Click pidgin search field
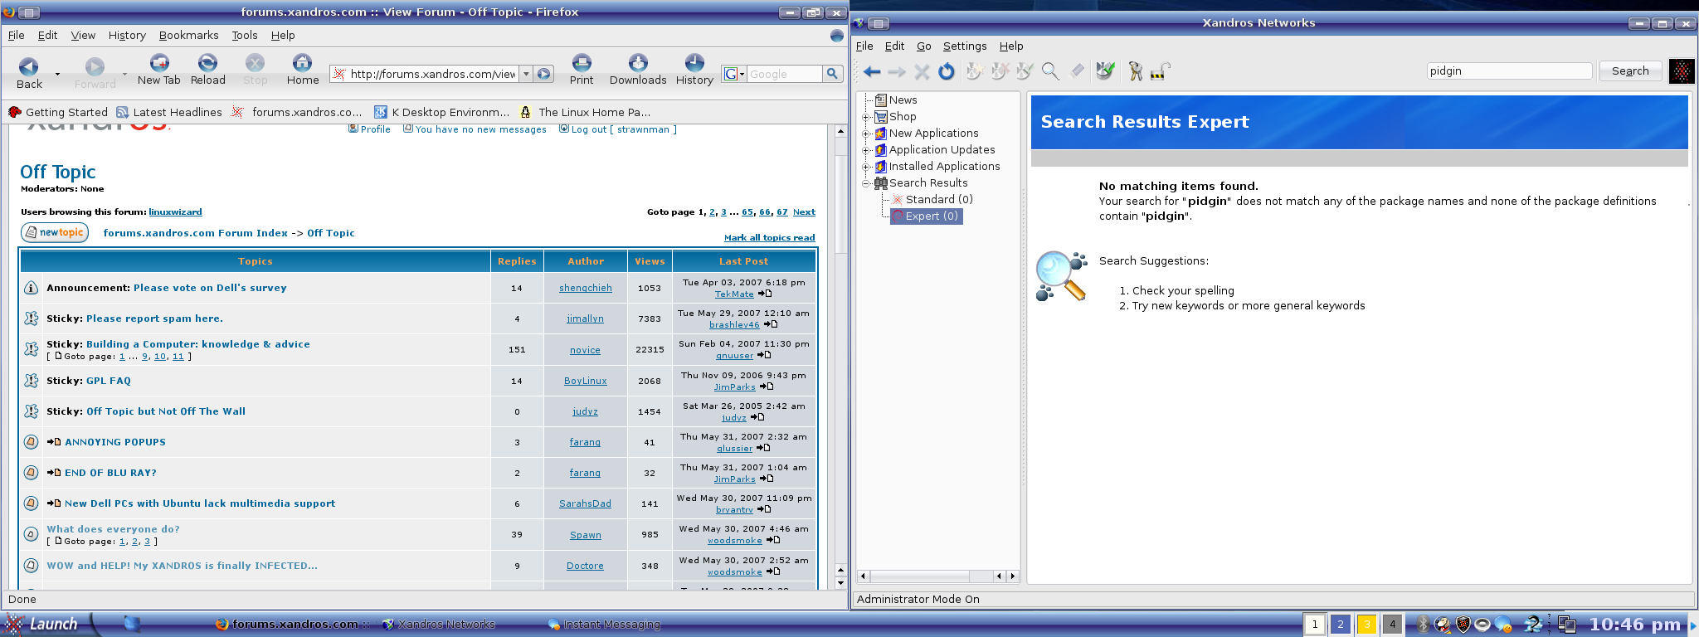Image resolution: width=1699 pixels, height=637 pixels. point(1509,71)
